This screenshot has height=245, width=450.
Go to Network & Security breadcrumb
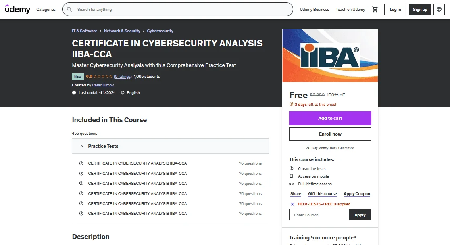pos(122,31)
